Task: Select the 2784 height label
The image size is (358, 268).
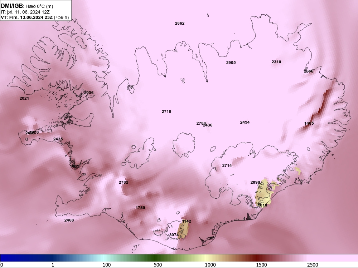Action: pos(201,123)
